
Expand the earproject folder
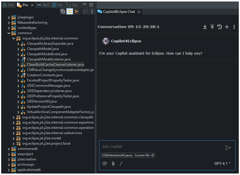click(9, 154)
